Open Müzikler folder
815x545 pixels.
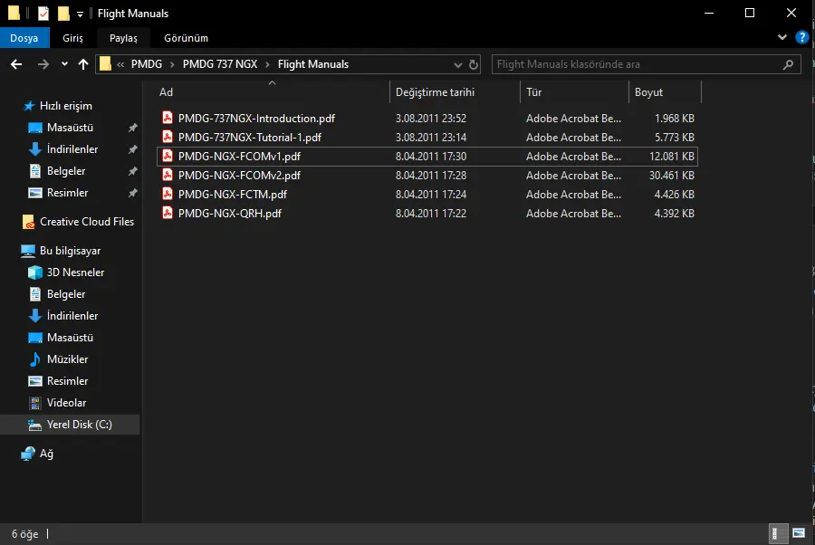[68, 359]
